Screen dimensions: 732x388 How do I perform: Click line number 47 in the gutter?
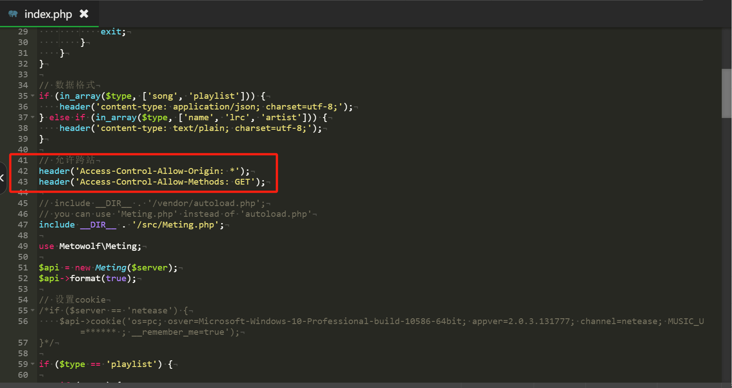click(23, 225)
